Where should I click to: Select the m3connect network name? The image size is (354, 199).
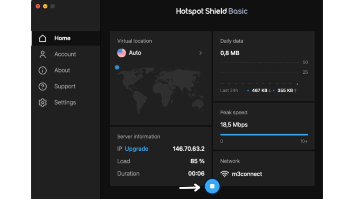coord(247,174)
